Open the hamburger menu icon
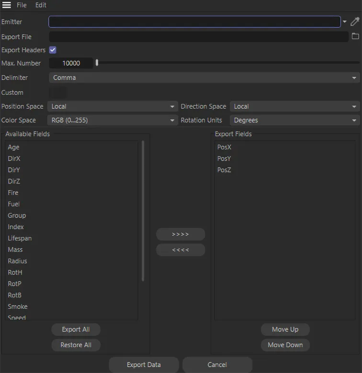This screenshot has width=362, height=373. point(7,5)
